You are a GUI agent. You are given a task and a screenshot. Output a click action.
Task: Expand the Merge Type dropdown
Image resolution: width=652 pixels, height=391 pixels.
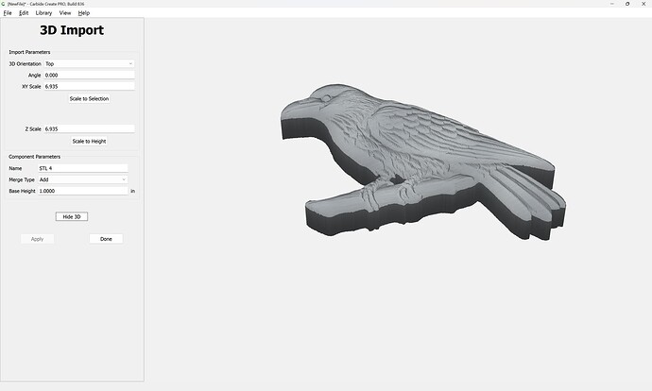click(x=82, y=179)
